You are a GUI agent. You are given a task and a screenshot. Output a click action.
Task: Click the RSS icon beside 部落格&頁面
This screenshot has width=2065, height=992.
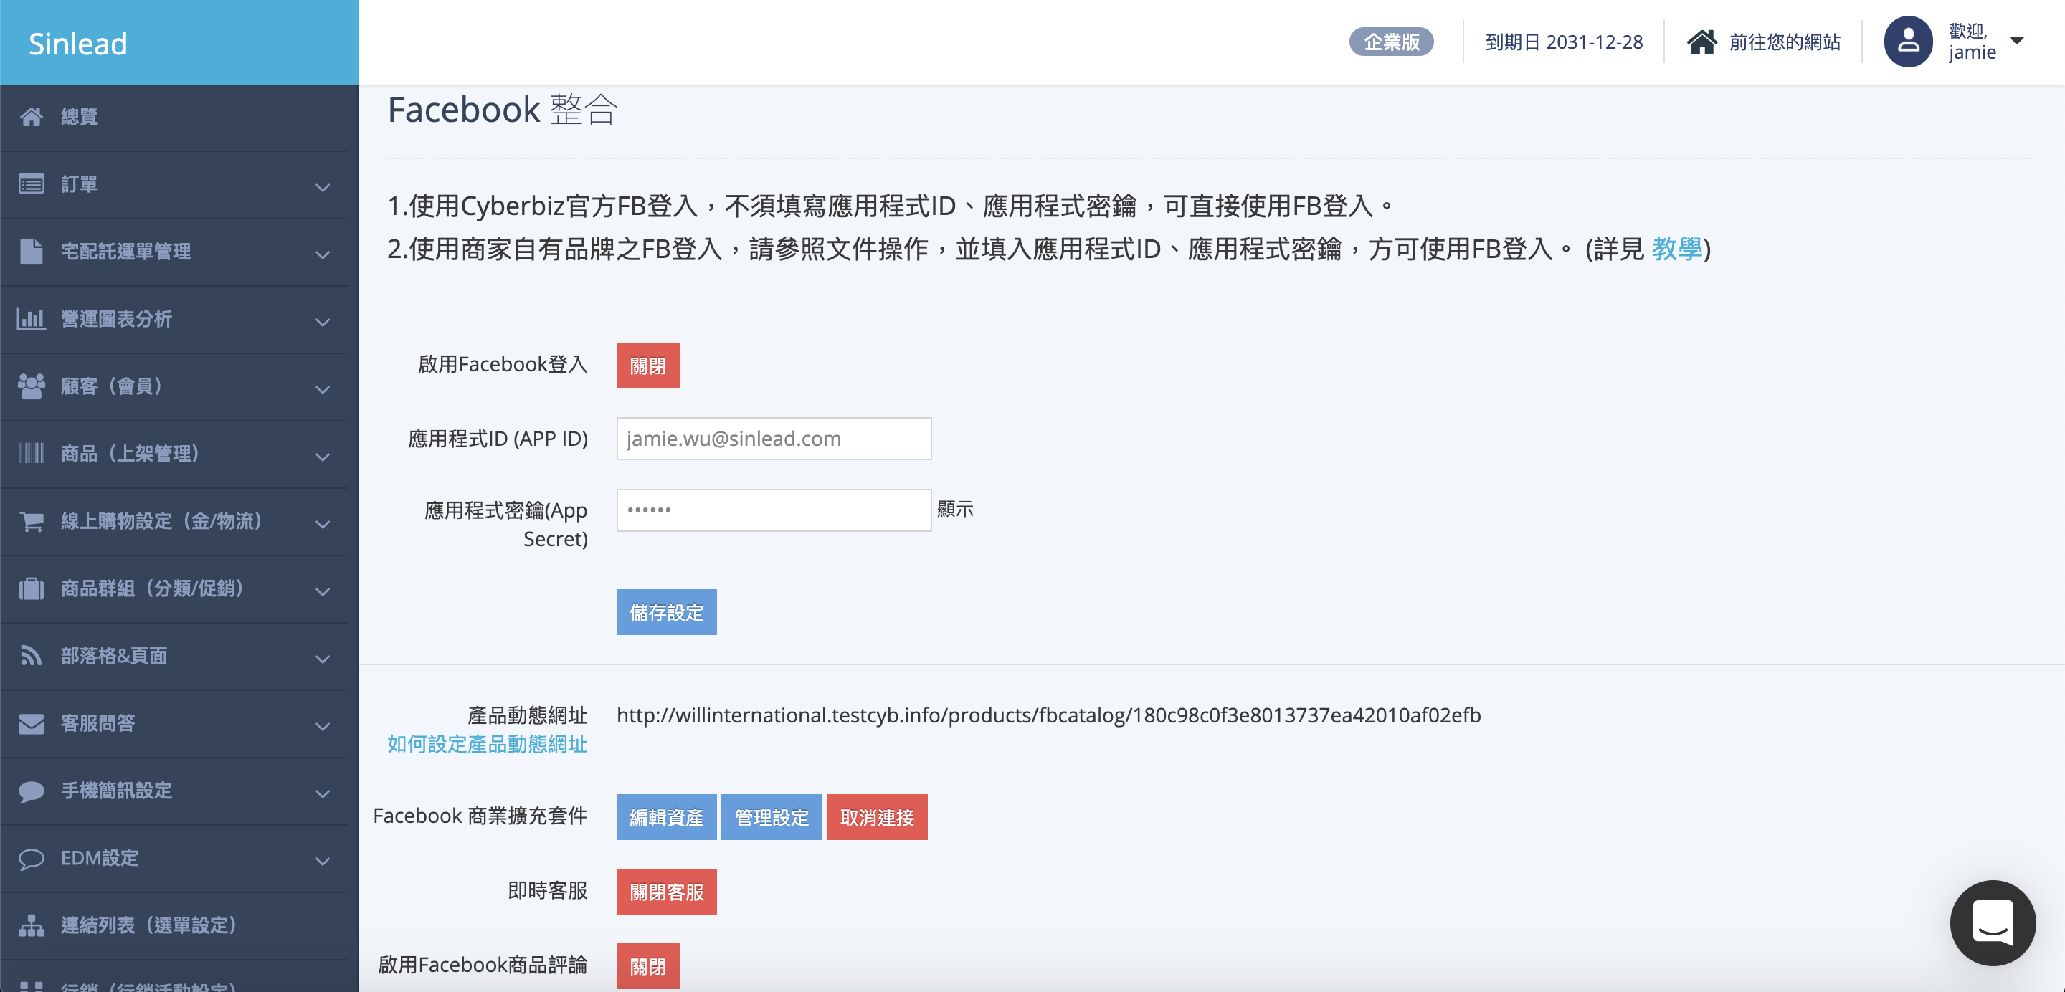coord(32,655)
